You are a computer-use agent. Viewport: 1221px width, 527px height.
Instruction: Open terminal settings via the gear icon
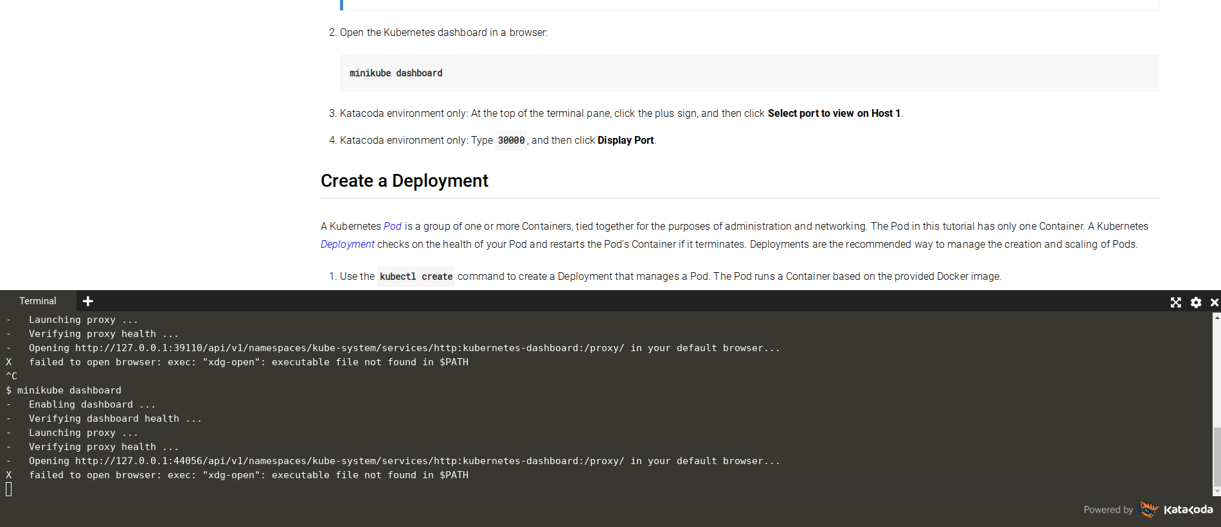[1195, 302]
